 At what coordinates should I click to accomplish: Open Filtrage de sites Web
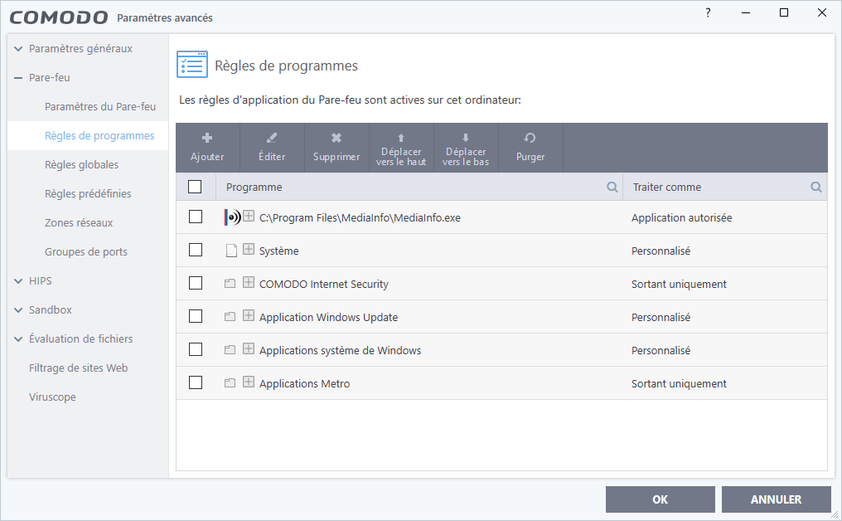79,368
